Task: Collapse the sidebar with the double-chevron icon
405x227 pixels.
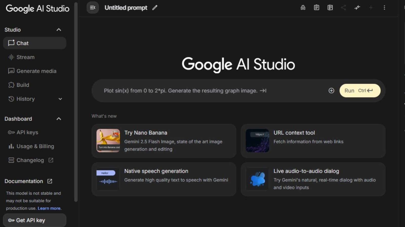Action: (92, 8)
